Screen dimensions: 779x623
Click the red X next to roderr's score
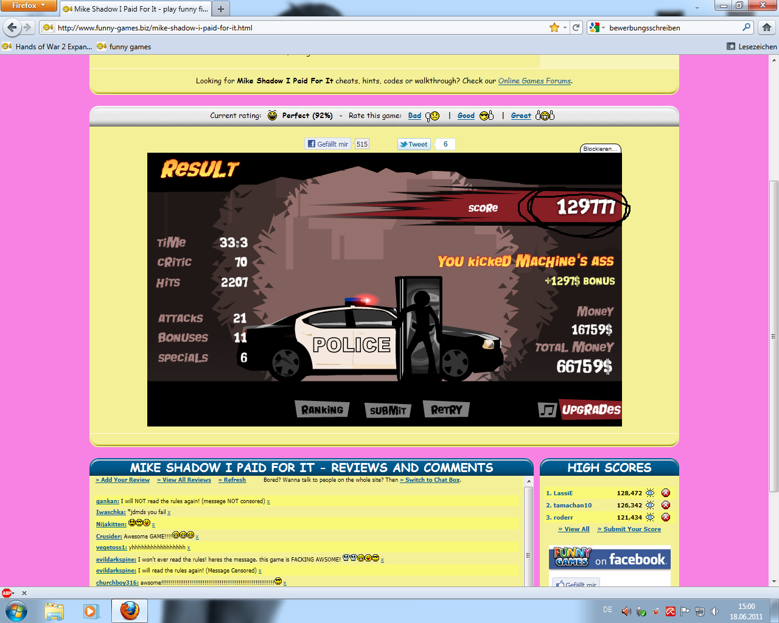pyautogui.click(x=666, y=517)
